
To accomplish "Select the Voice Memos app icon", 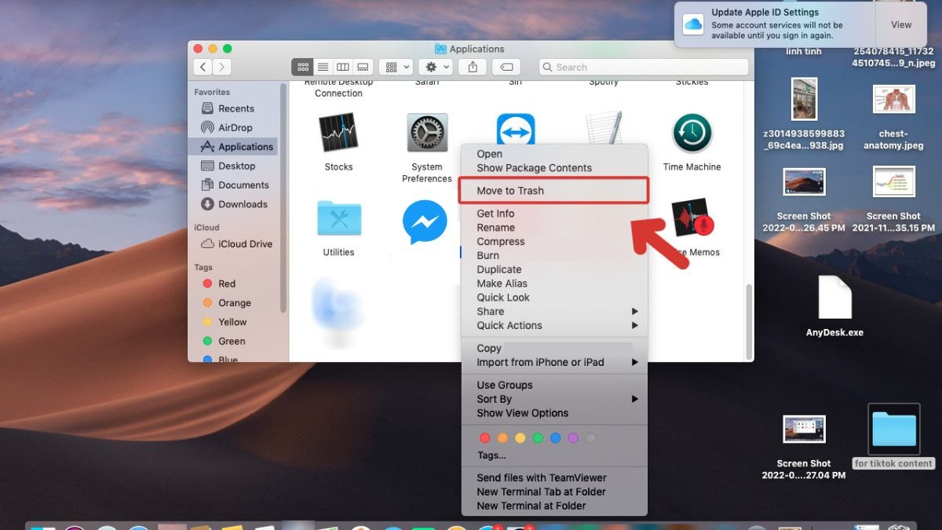I will click(x=692, y=218).
